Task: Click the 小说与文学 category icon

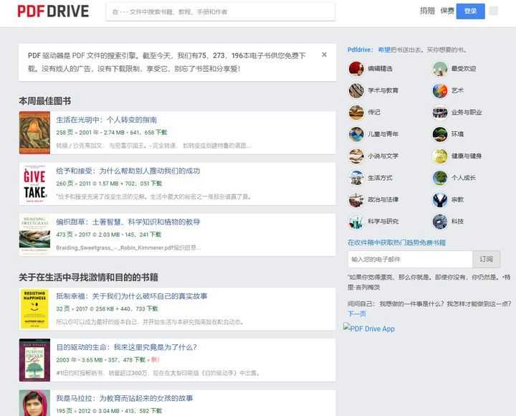Action: point(356,156)
